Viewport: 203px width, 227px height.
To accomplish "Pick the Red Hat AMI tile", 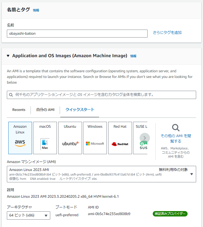I will pos(120,138).
